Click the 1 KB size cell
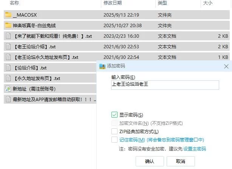Screen dimensions: 232x169 click(223, 57)
